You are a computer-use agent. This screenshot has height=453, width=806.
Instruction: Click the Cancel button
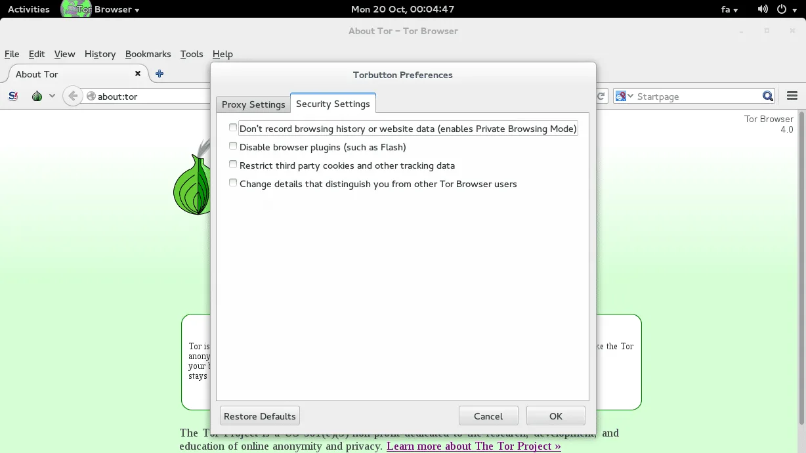[488, 416]
